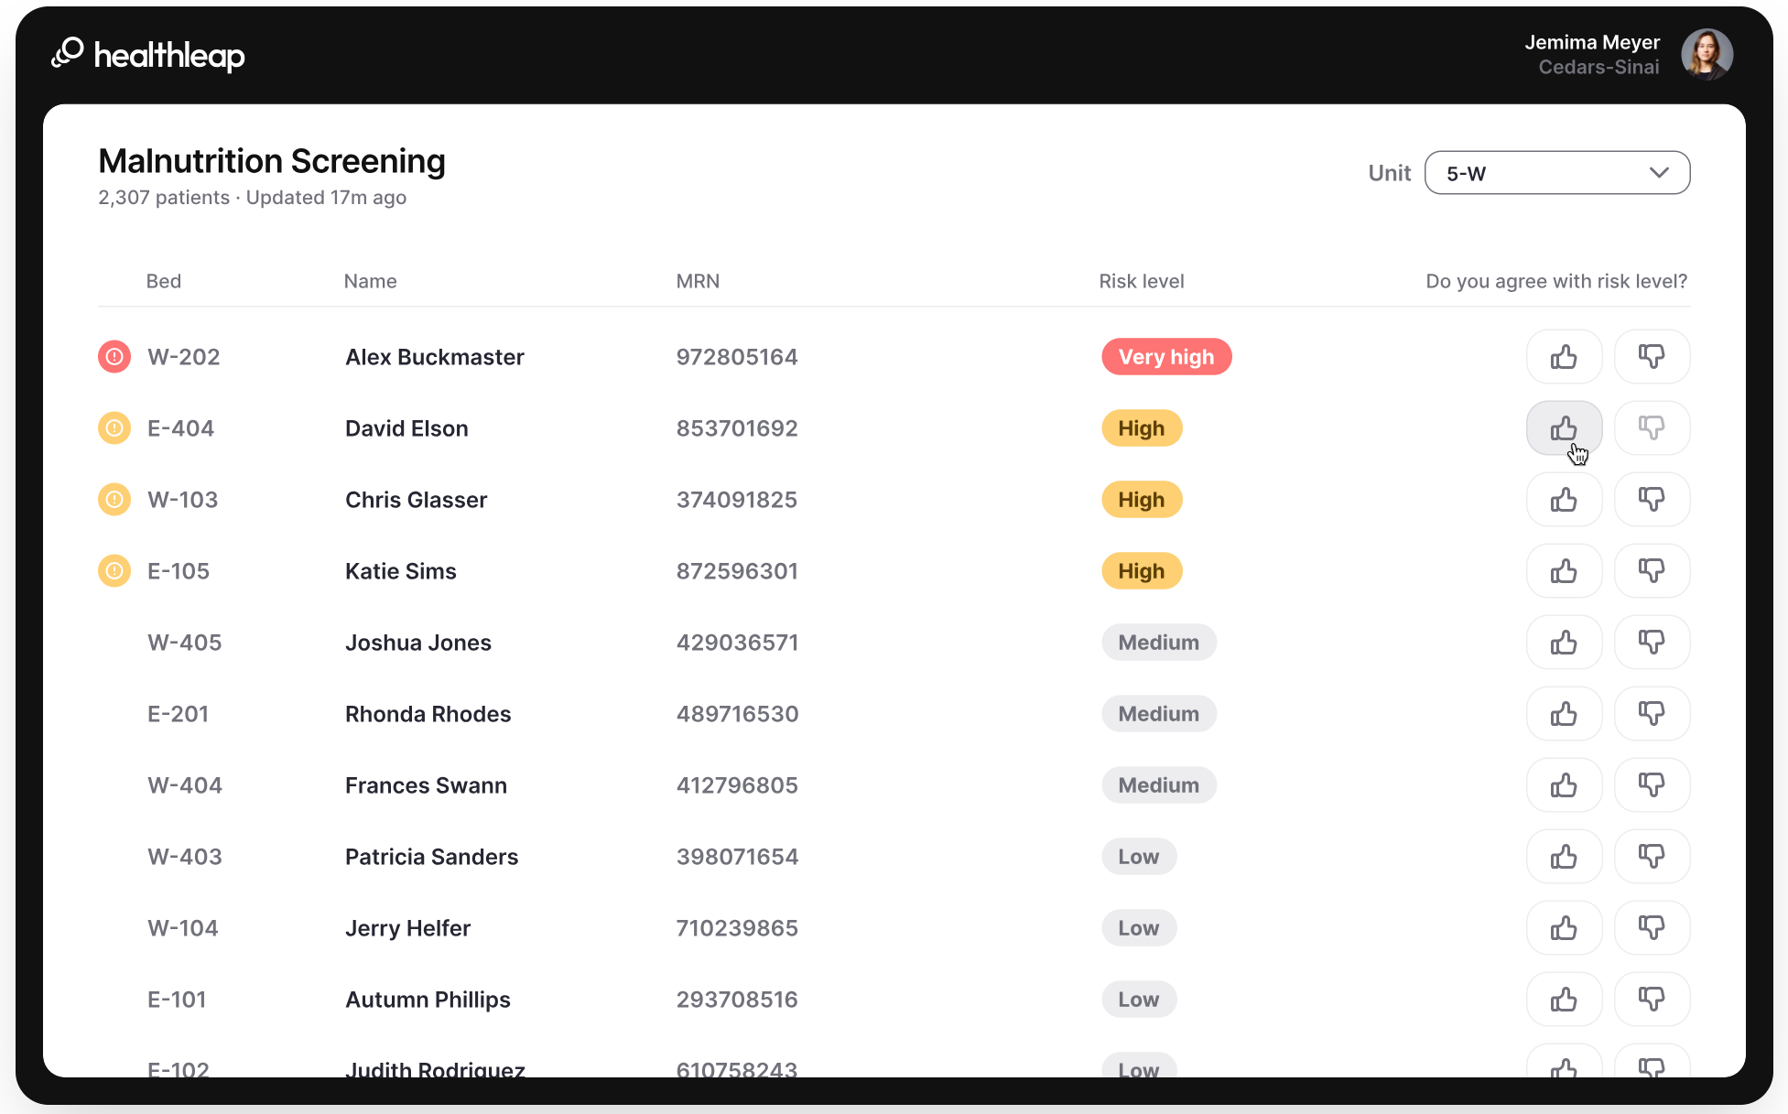Click the yellow alert icon for E-105
1788x1114 pixels.
coord(114,570)
